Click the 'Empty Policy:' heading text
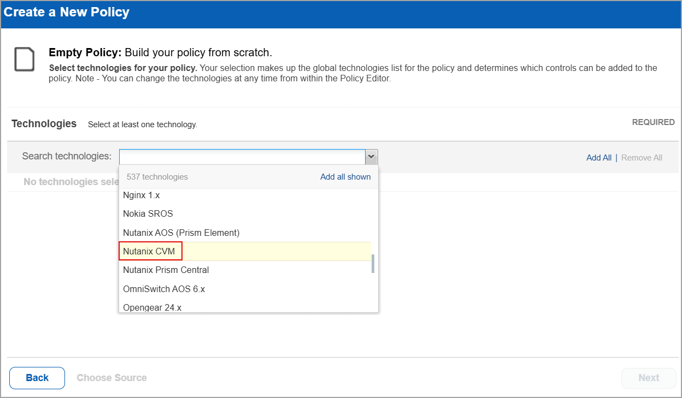Viewport: 682px width, 398px height. point(85,52)
